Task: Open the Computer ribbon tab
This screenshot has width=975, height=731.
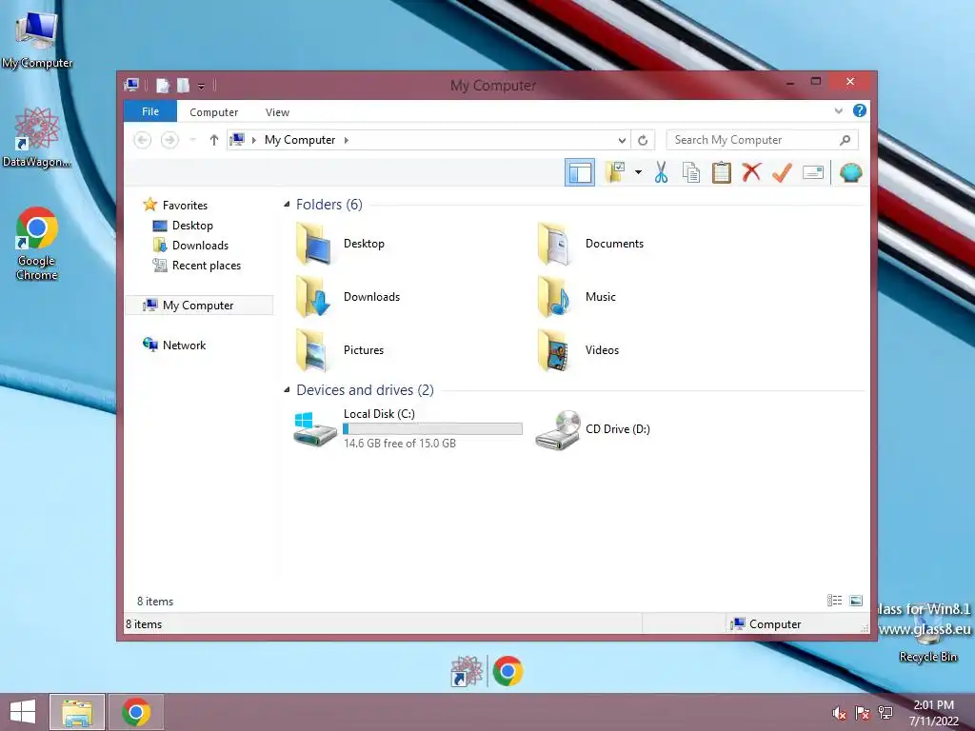Action: [x=214, y=112]
